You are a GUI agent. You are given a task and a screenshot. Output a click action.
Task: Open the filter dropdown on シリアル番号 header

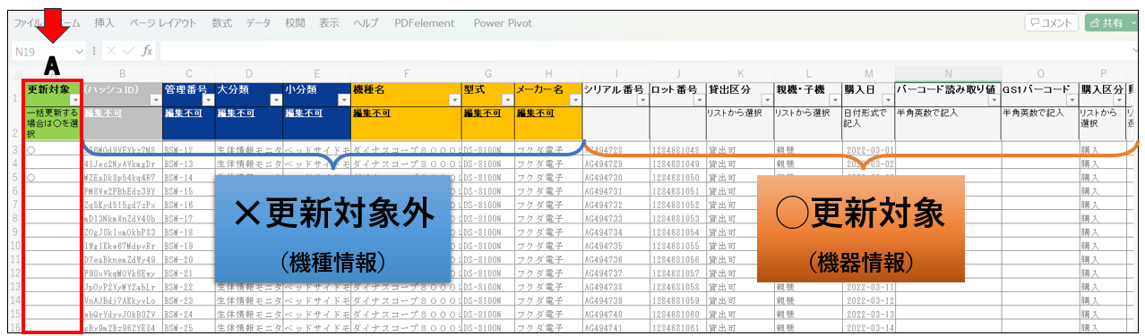pyautogui.click(x=642, y=101)
